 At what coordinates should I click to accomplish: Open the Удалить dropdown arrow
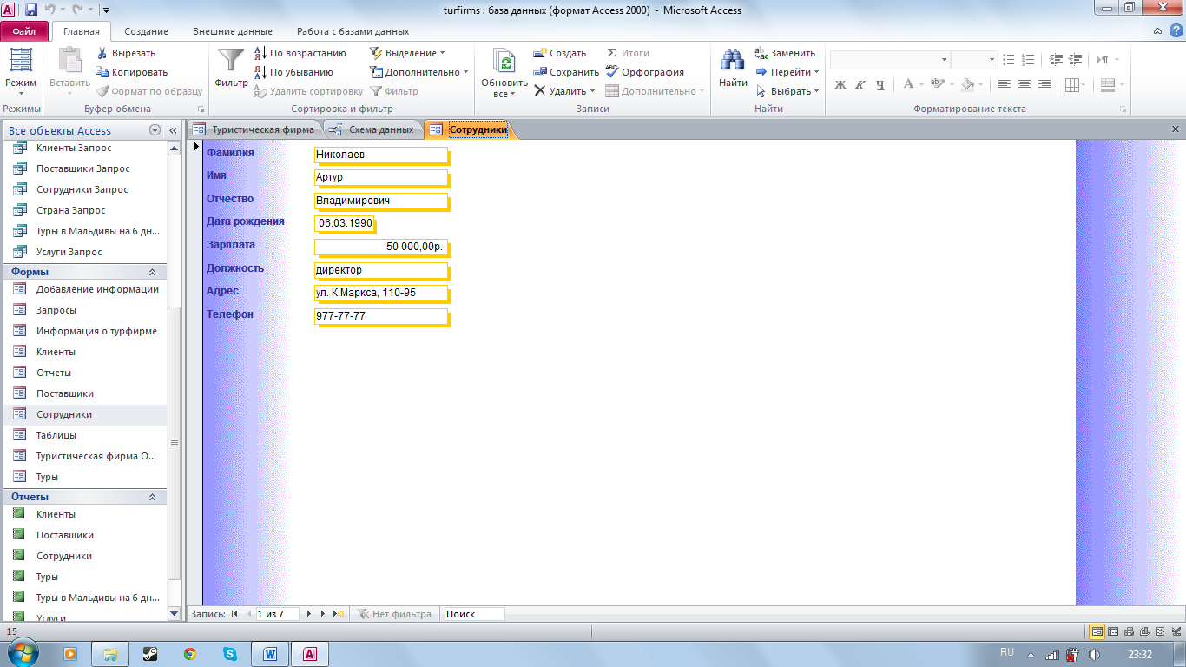(x=592, y=91)
